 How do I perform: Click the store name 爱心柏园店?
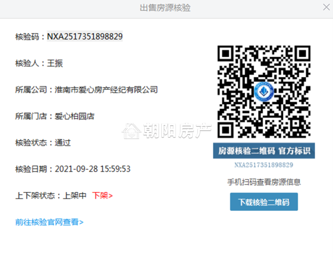(74, 116)
